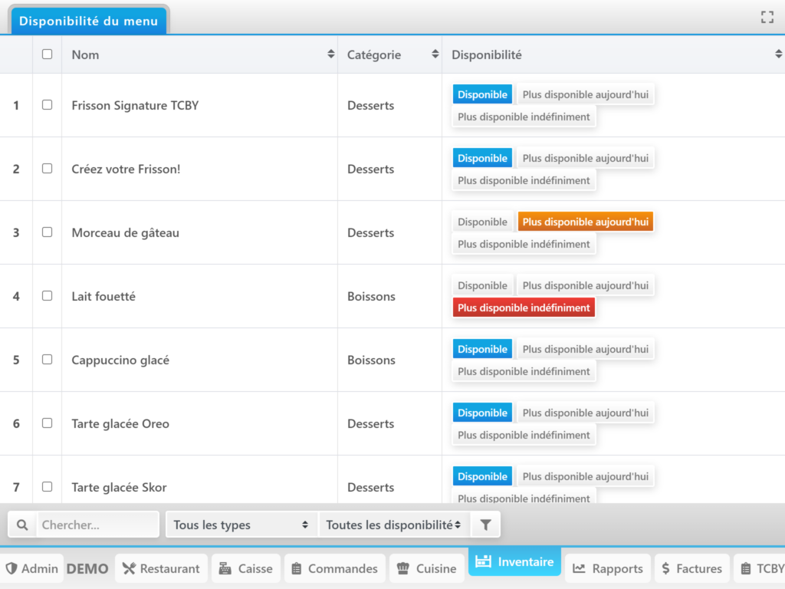Sort by the Nom column arrows
This screenshot has width=785, height=589.
(330, 54)
